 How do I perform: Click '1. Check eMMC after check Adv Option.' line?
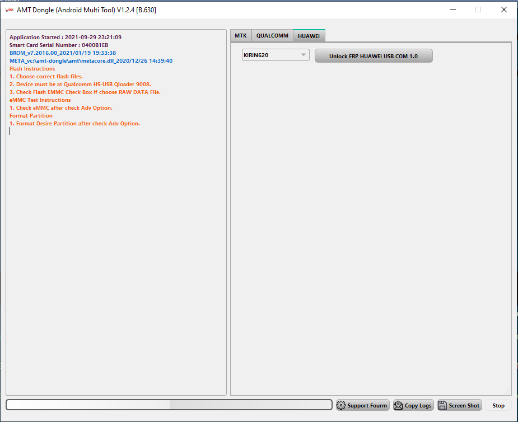(61, 108)
